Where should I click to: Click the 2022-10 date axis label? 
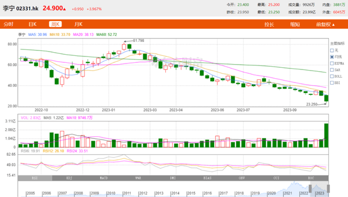(x=41, y=110)
